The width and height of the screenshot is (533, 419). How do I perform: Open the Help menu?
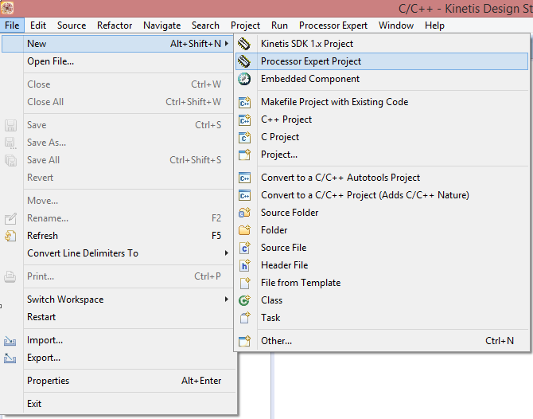(x=434, y=25)
